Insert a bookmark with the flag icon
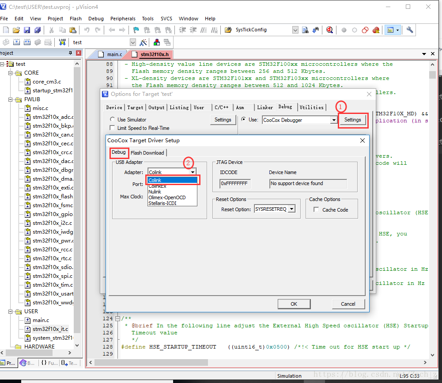The image size is (442, 383). point(136,30)
